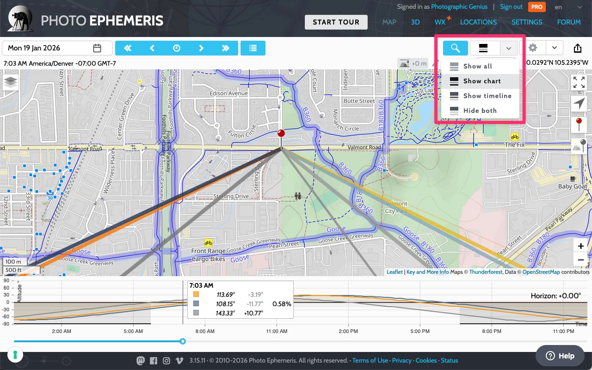592x370 pixels.
Task: Open the LOCATIONS tab
Action: pos(478,22)
